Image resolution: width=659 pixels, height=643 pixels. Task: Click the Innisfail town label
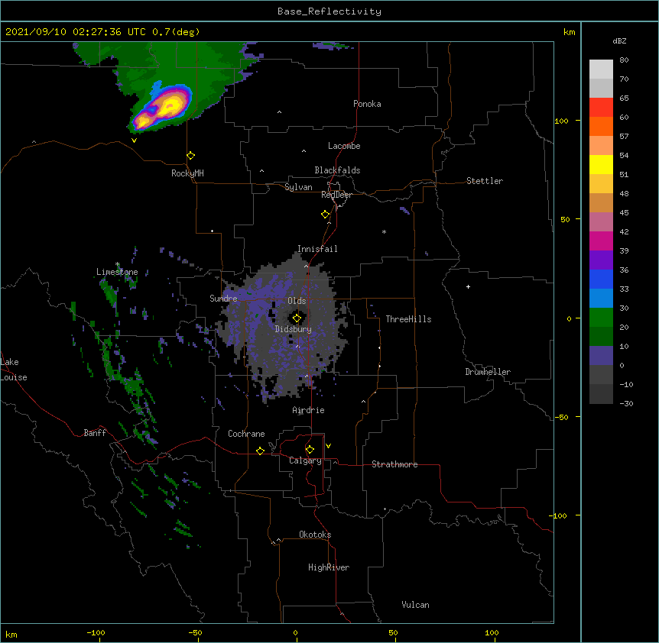(317, 249)
